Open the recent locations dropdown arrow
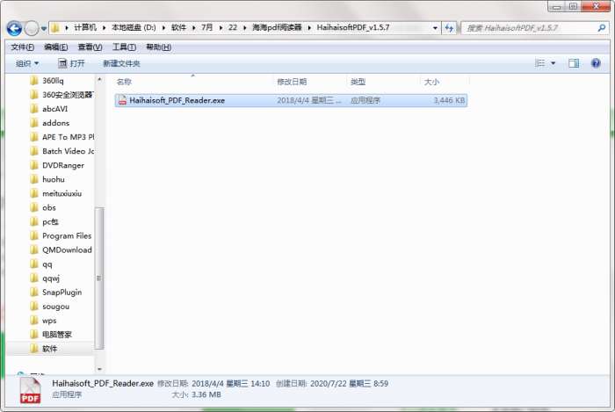The image size is (615, 412). pyautogui.click(x=44, y=28)
